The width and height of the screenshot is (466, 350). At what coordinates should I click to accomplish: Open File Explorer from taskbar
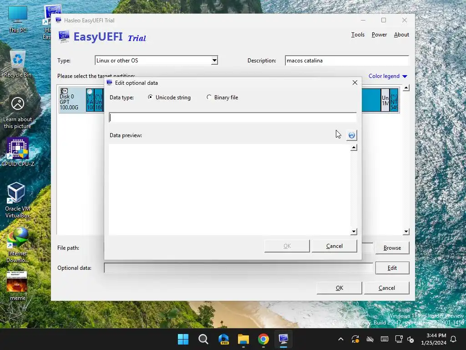(x=243, y=339)
